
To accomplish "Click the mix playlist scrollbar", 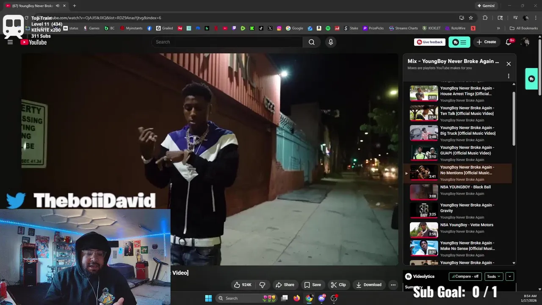I will [514, 119].
